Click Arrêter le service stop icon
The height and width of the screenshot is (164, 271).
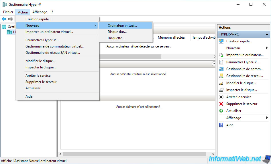[221, 97]
